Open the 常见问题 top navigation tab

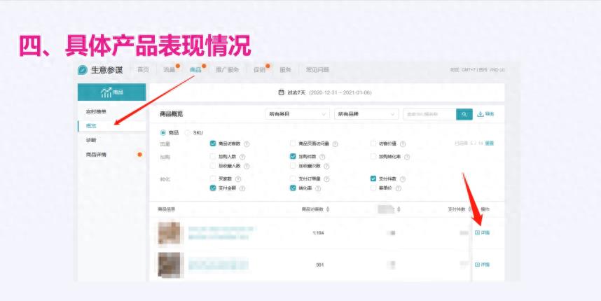point(317,70)
